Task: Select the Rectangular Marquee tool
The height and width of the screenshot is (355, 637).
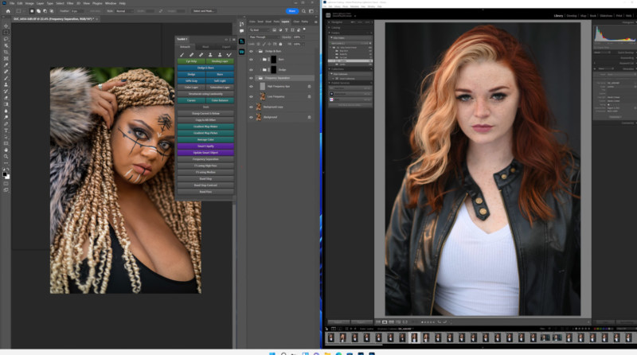Action: (6, 33)
